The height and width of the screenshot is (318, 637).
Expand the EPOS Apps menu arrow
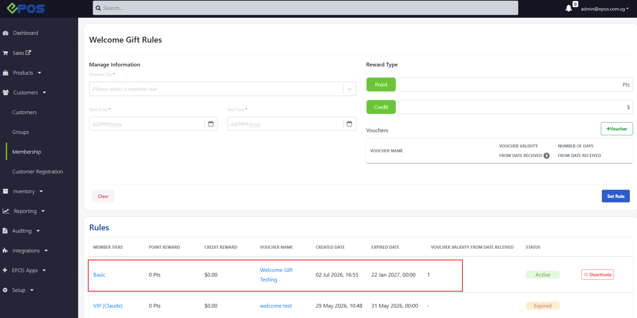click(x=44, y=270)
